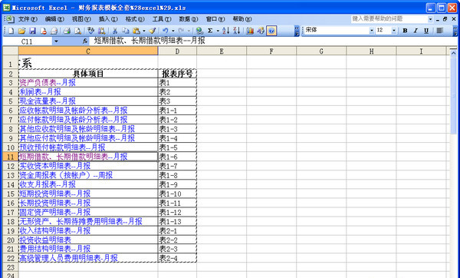This screenshot has width=460, height=278.
Task: Click the AutoSum sigma icon
Action: click(210, 31)
